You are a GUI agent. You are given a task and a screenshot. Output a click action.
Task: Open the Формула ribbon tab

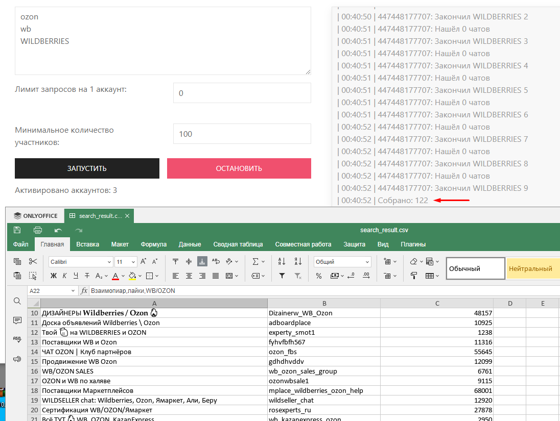click(x=153, y=244)
